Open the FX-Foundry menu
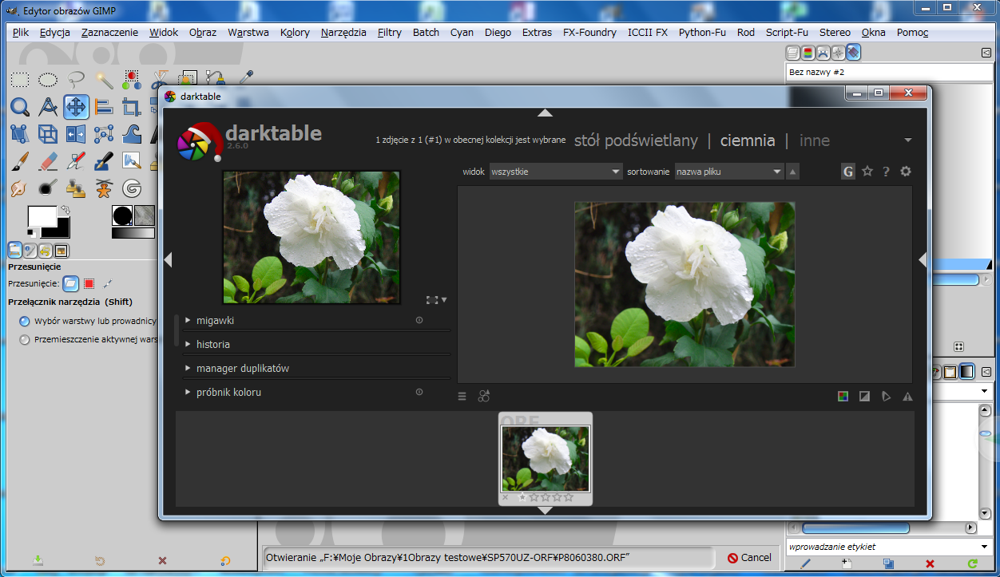This screenshot has height=577, width=1000. 589,33
